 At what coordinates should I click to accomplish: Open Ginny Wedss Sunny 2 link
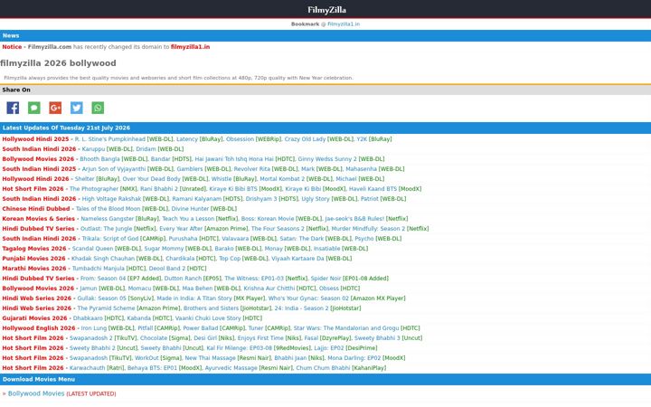click(327, 159)
